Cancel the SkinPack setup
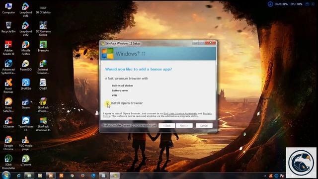Image resolution: width=318 pixels, height=179 pixels. pos(204,126)
